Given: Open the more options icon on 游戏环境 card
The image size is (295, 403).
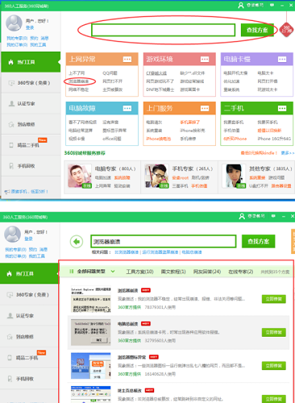Looking at the screenshot, I should (x=205, y=59).
